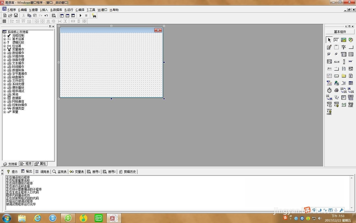
Task: Select the 控制台操作 tree item
Action: click(x=20, y=105)
